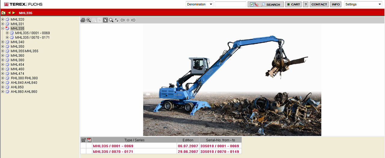
Task: Click the red tree-search icon beside checkbox
Action: [257, 5]
